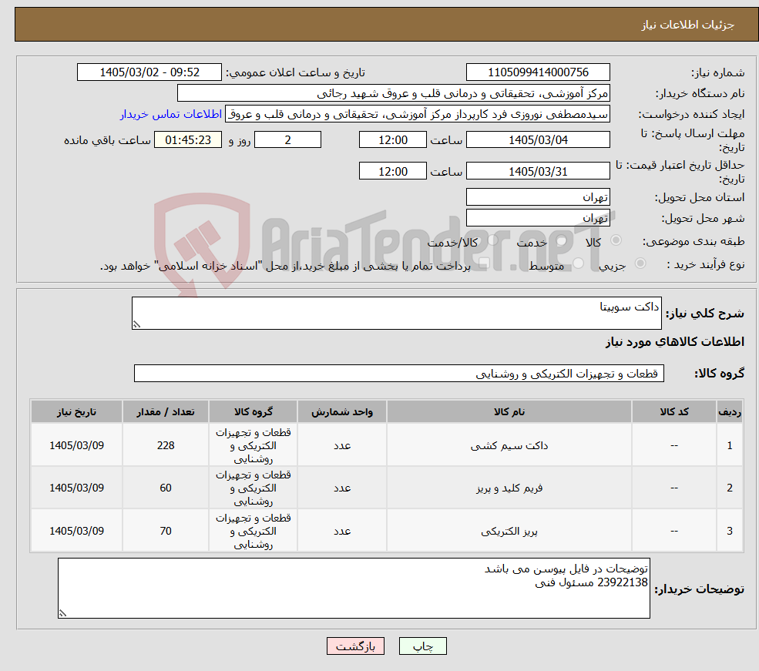Click the delivery province field تهران

(538, 197)
